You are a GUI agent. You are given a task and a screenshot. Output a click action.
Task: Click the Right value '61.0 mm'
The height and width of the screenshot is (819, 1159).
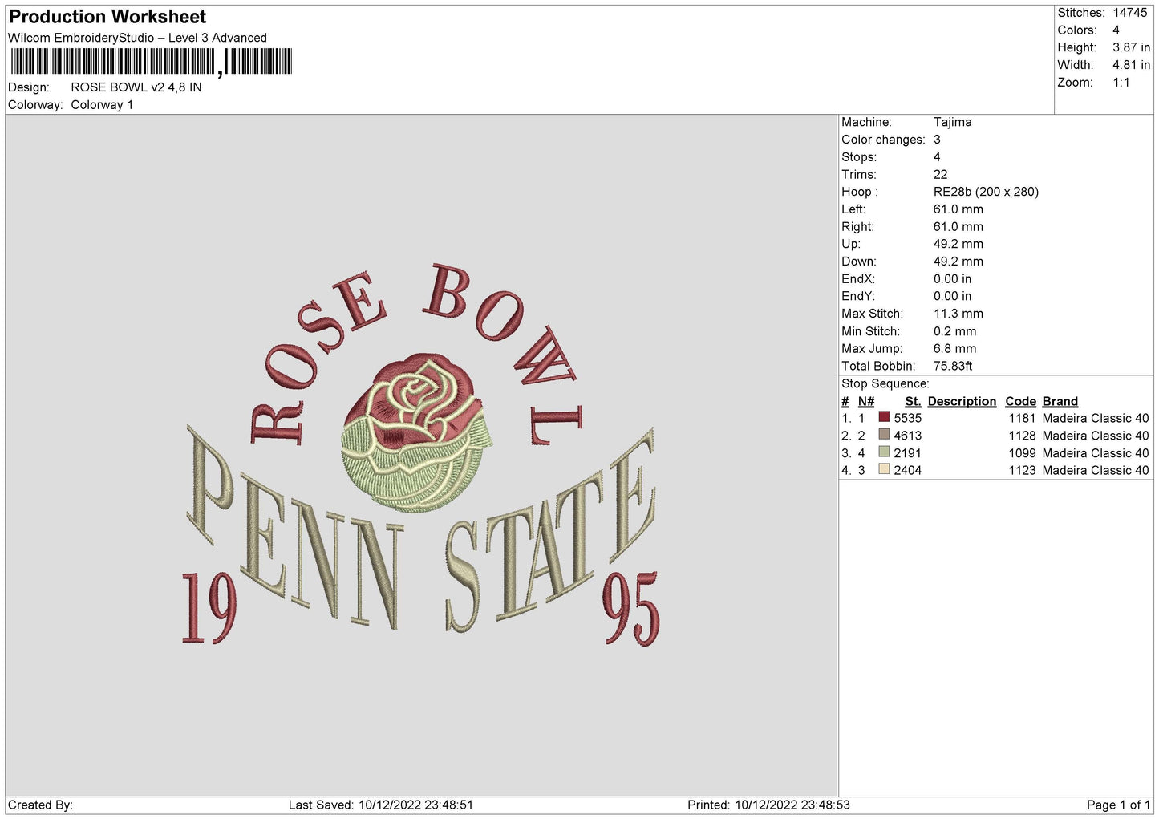(x=958, y=227)
